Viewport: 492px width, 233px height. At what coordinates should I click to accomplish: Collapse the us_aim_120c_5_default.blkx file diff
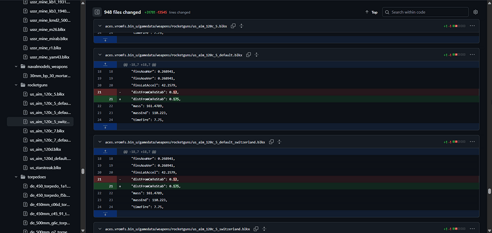click(x=99, y=55)
